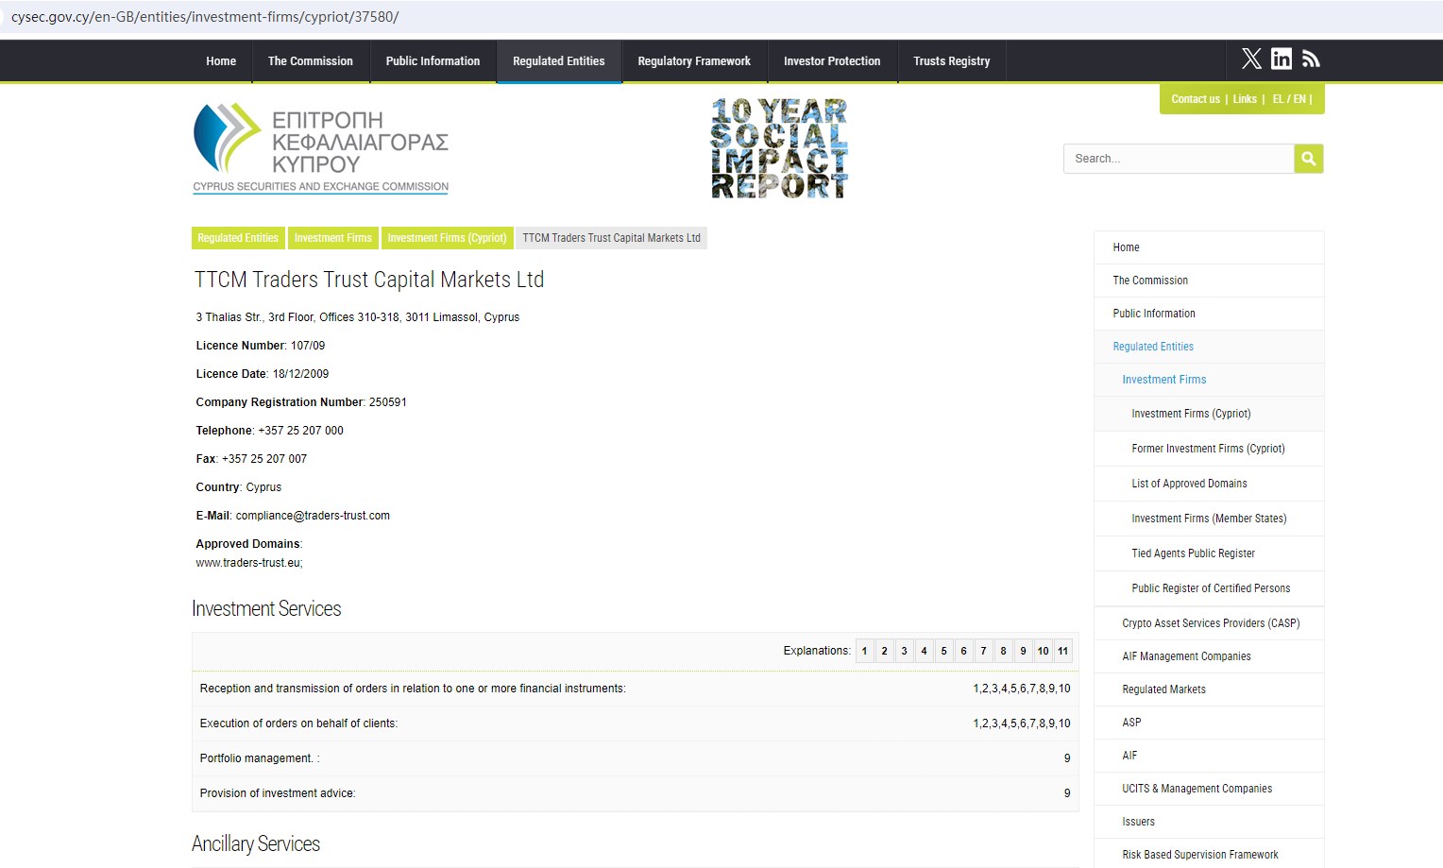Switch language via EL / EN link
The height and width of the screenshot is (868, 1443).
click(x=1289, y=99)
